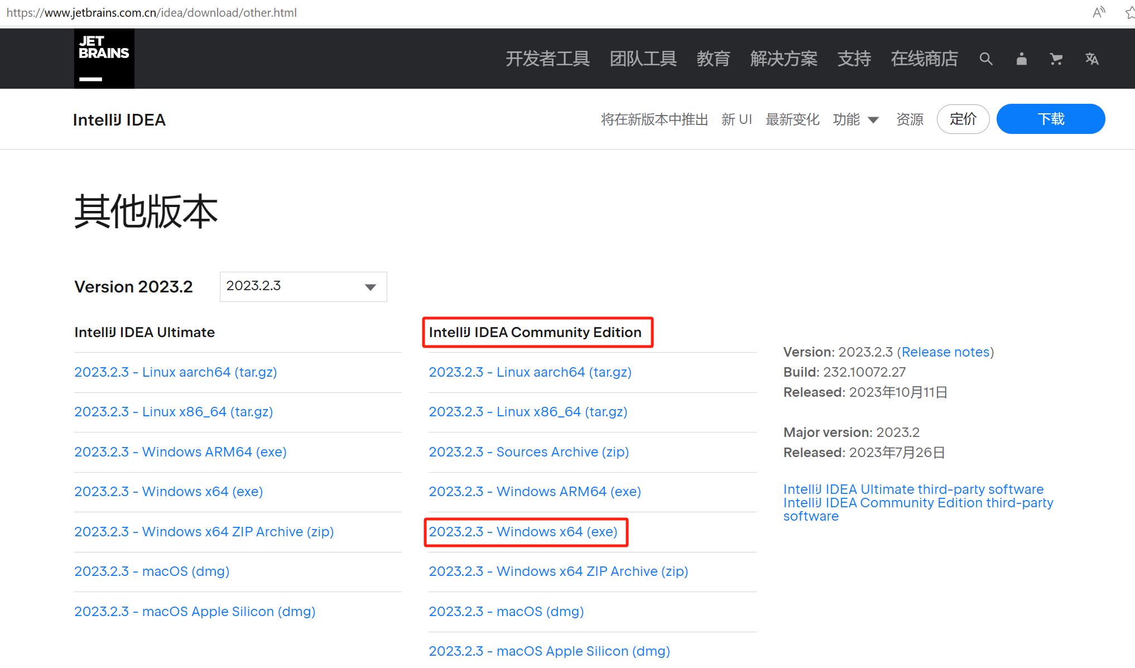
Task: Open the 2023.2.3 version dropdown
Action: pos(303,286)
